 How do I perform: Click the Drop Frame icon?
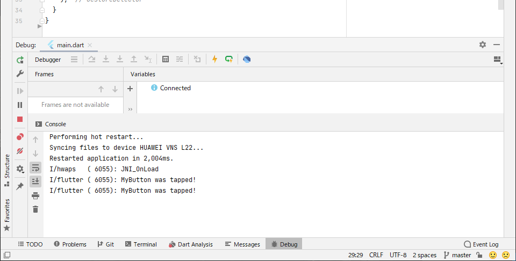[x=197, y=59]
